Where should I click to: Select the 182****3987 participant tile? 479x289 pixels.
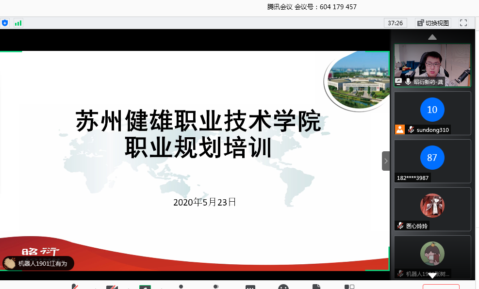[432, 161]
